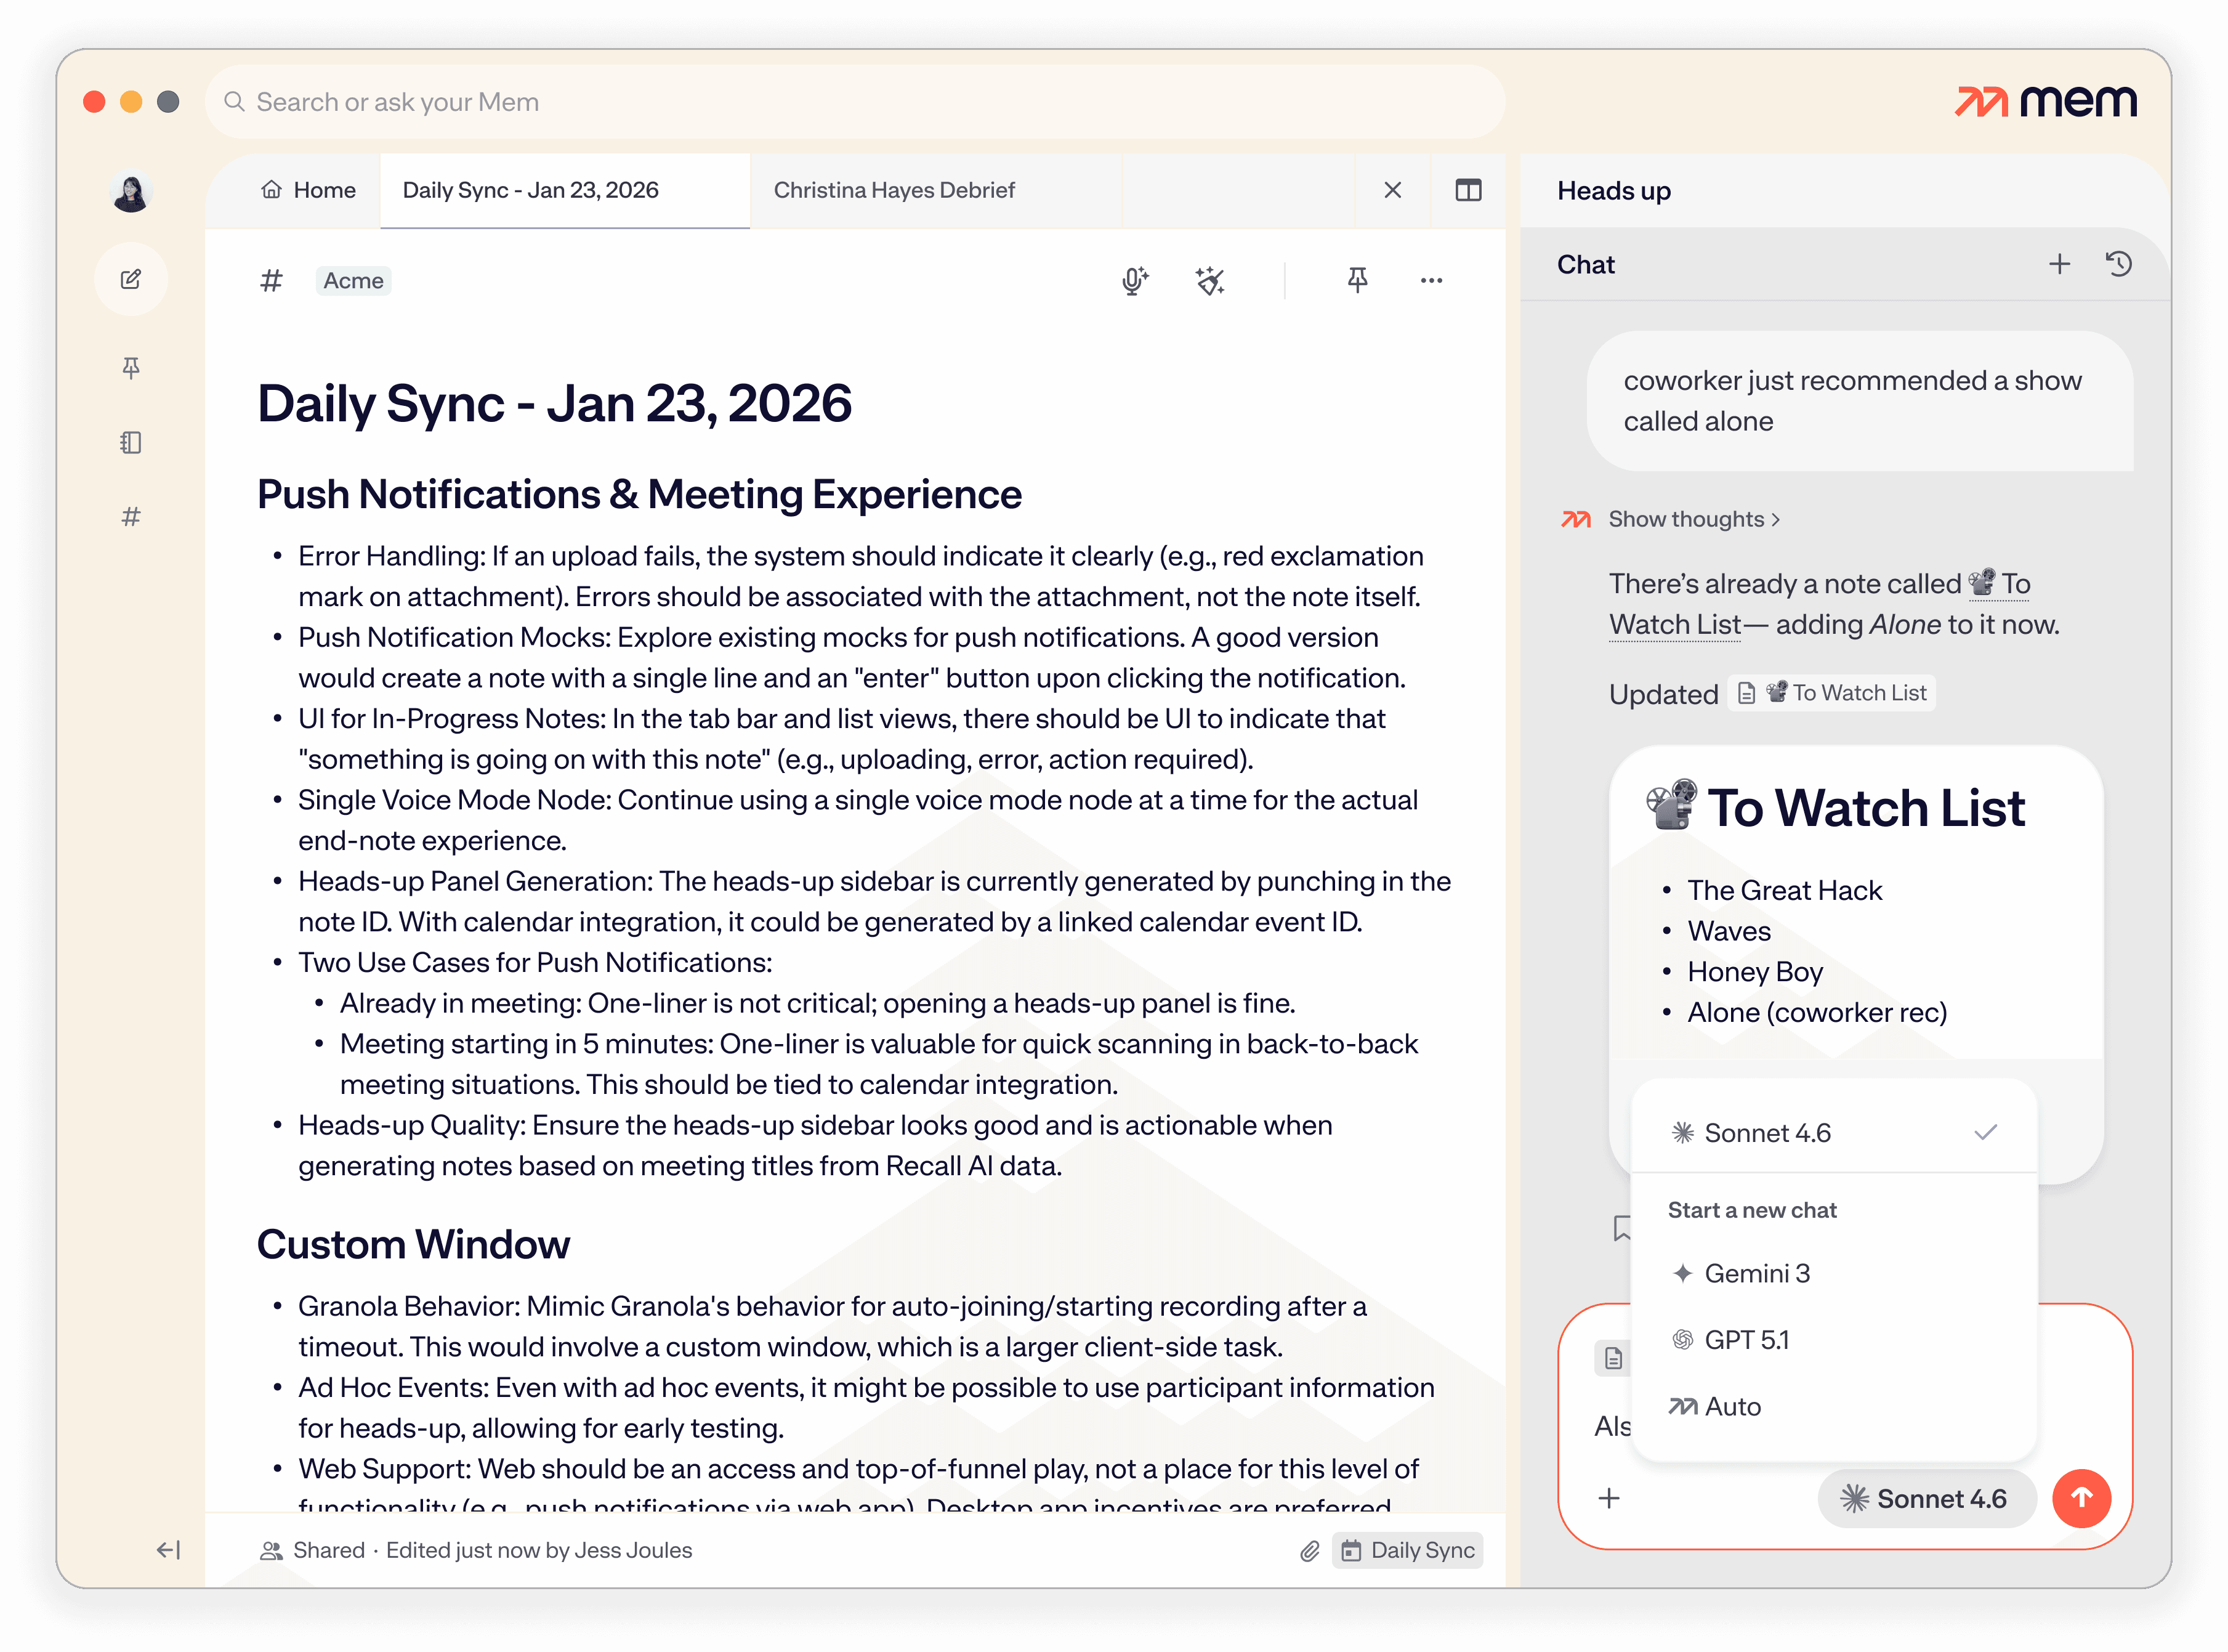This screenshot has height=1652, width=2228.
Task: Select GPT 5.1 model option
Action: (x=1746, y=1340)
